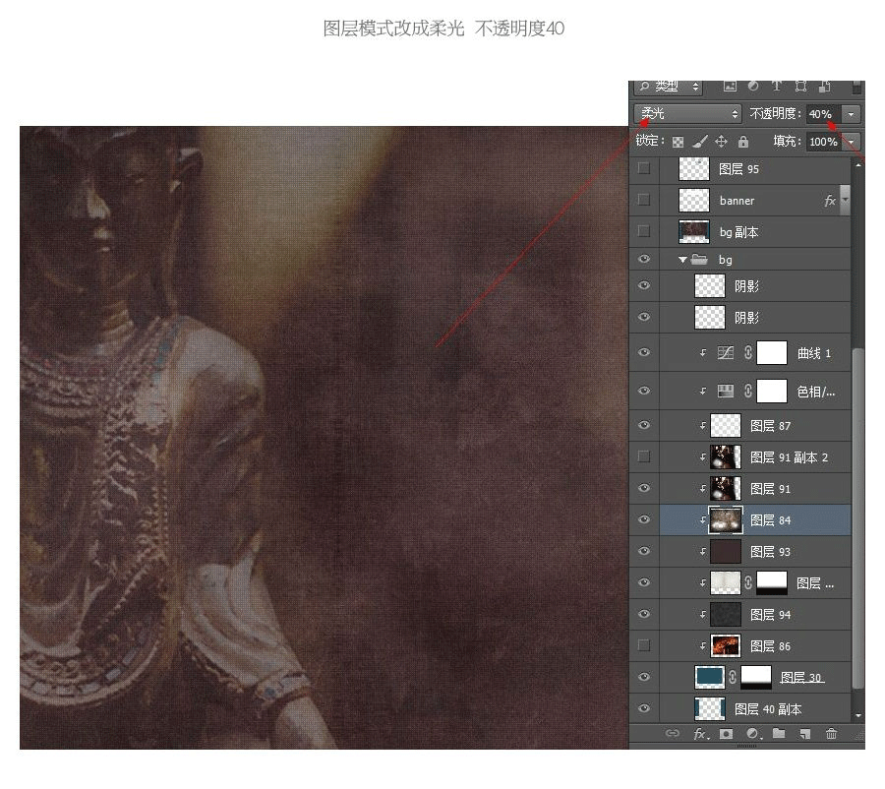Click opacity value field 40%
Screen dimensions: 885x789
click(x=823, y=114)
